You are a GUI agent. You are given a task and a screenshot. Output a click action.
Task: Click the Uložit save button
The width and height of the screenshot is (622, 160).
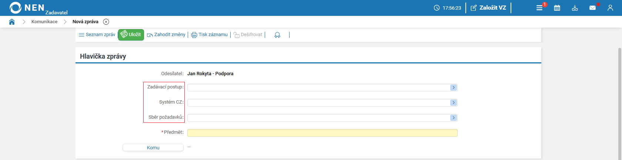pos(131,35)
